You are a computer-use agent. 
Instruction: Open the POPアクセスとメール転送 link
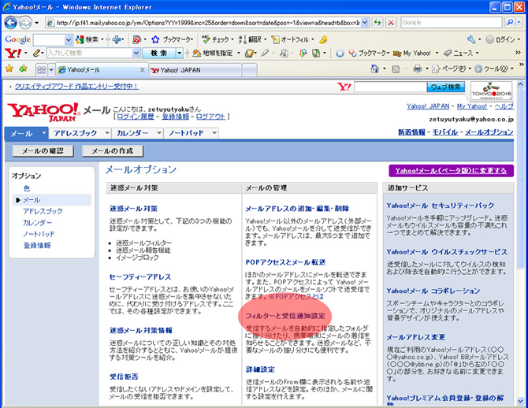pos(285,262)
